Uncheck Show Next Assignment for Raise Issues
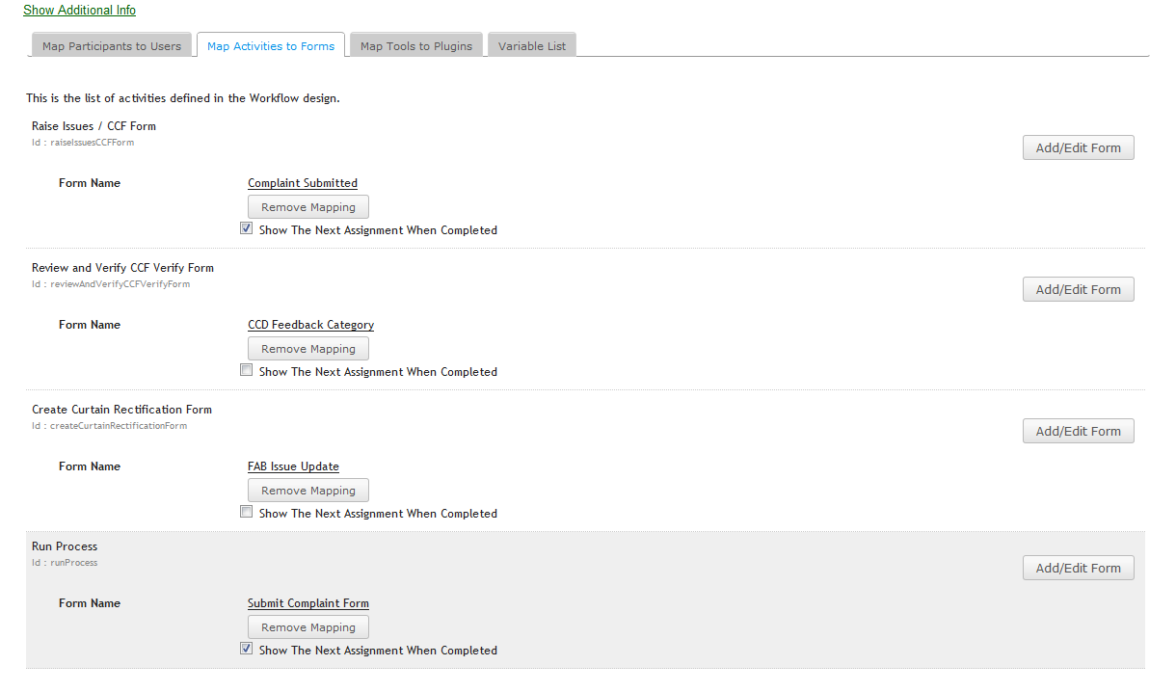 pos(247,229)
